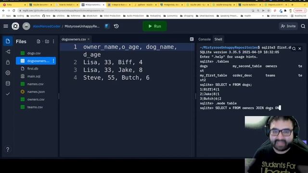The image size is (308, 173).
Task: Click editor line 4 'Steve, 55, Butch, 6'
Action: tap(116, 78)
